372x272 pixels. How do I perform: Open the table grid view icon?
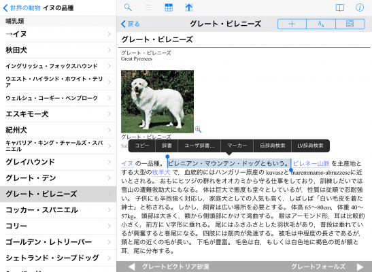pos(169,7)
